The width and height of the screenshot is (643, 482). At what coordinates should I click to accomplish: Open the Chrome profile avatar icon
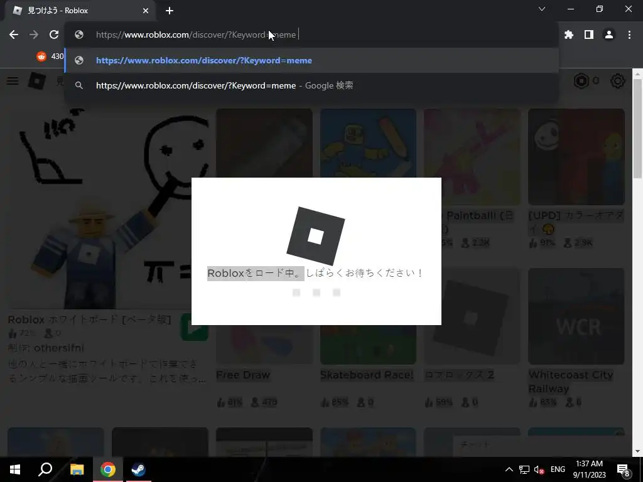pyautogui.click(x=609, y=35)
